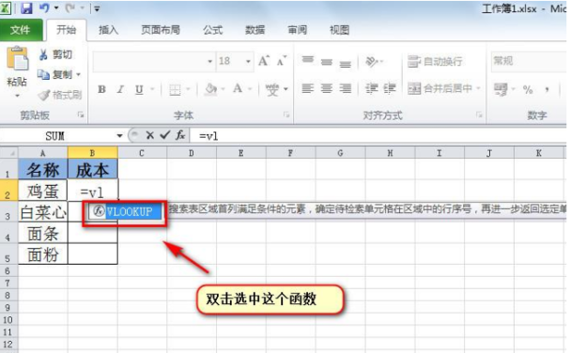The width and height of the screenshot is (570, 353).
Task: Switch to the 开始 ribbon tab
Action: point(66,29)
